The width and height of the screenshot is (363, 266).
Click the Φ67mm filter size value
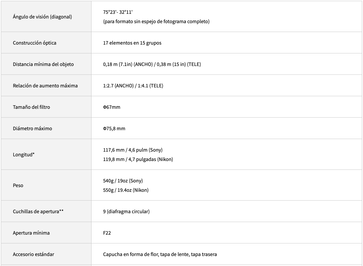[x=112, y=107]
